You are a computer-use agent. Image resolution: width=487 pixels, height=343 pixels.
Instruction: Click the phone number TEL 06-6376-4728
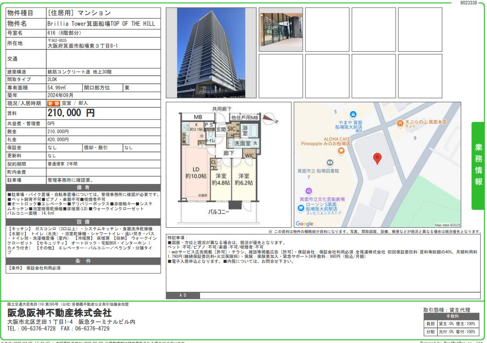tap(31, 329)
